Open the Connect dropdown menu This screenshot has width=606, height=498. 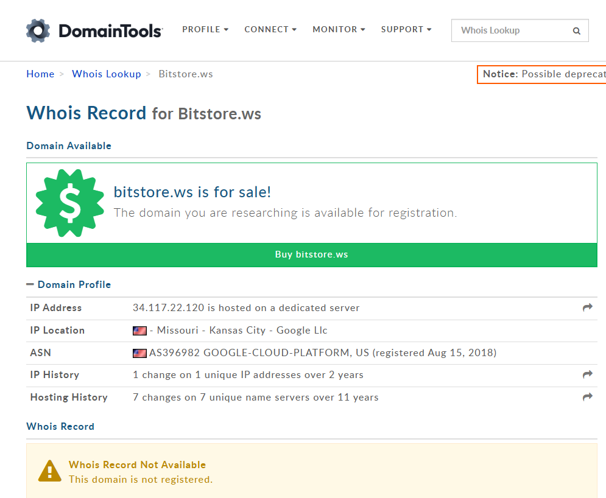pyautogui.click(x=270, y=29)
